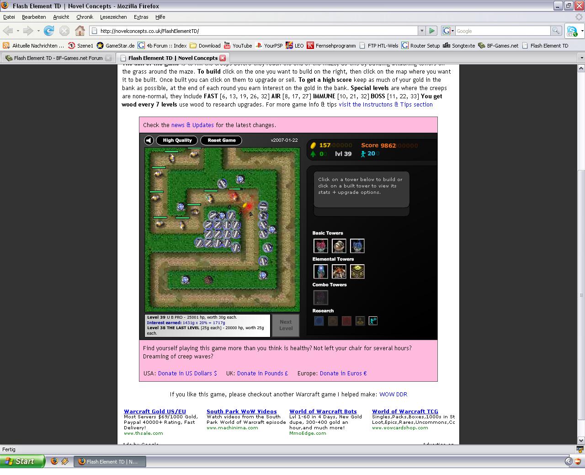Open the South Park WoW Videos ad
Screen dimensions: 585x475
pyautogui.click(x=242, y=411)
